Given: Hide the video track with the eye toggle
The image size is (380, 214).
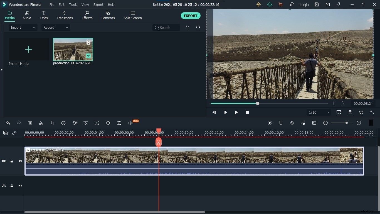Looking at the screenshot, I should click(x=20, y=161).
